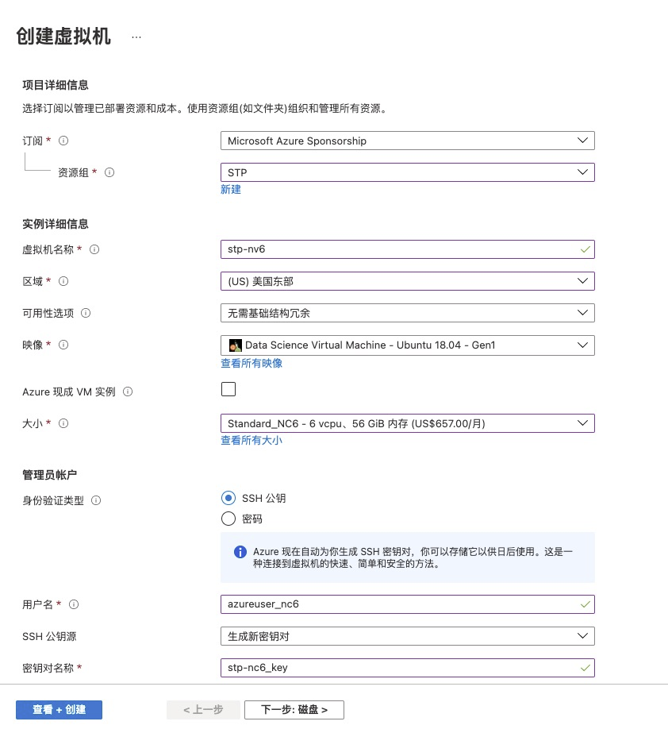
Task: Open the ellipsis menu beside 创建虚拟机 title
Action: [x=136, y=37]
